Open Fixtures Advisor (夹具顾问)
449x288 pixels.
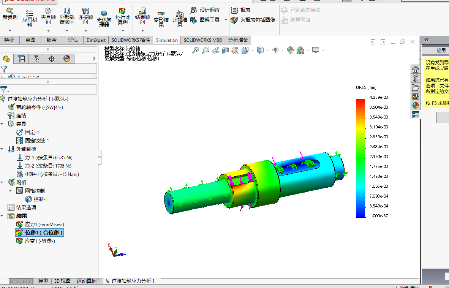pyautogui.click(x=48, y=17)
